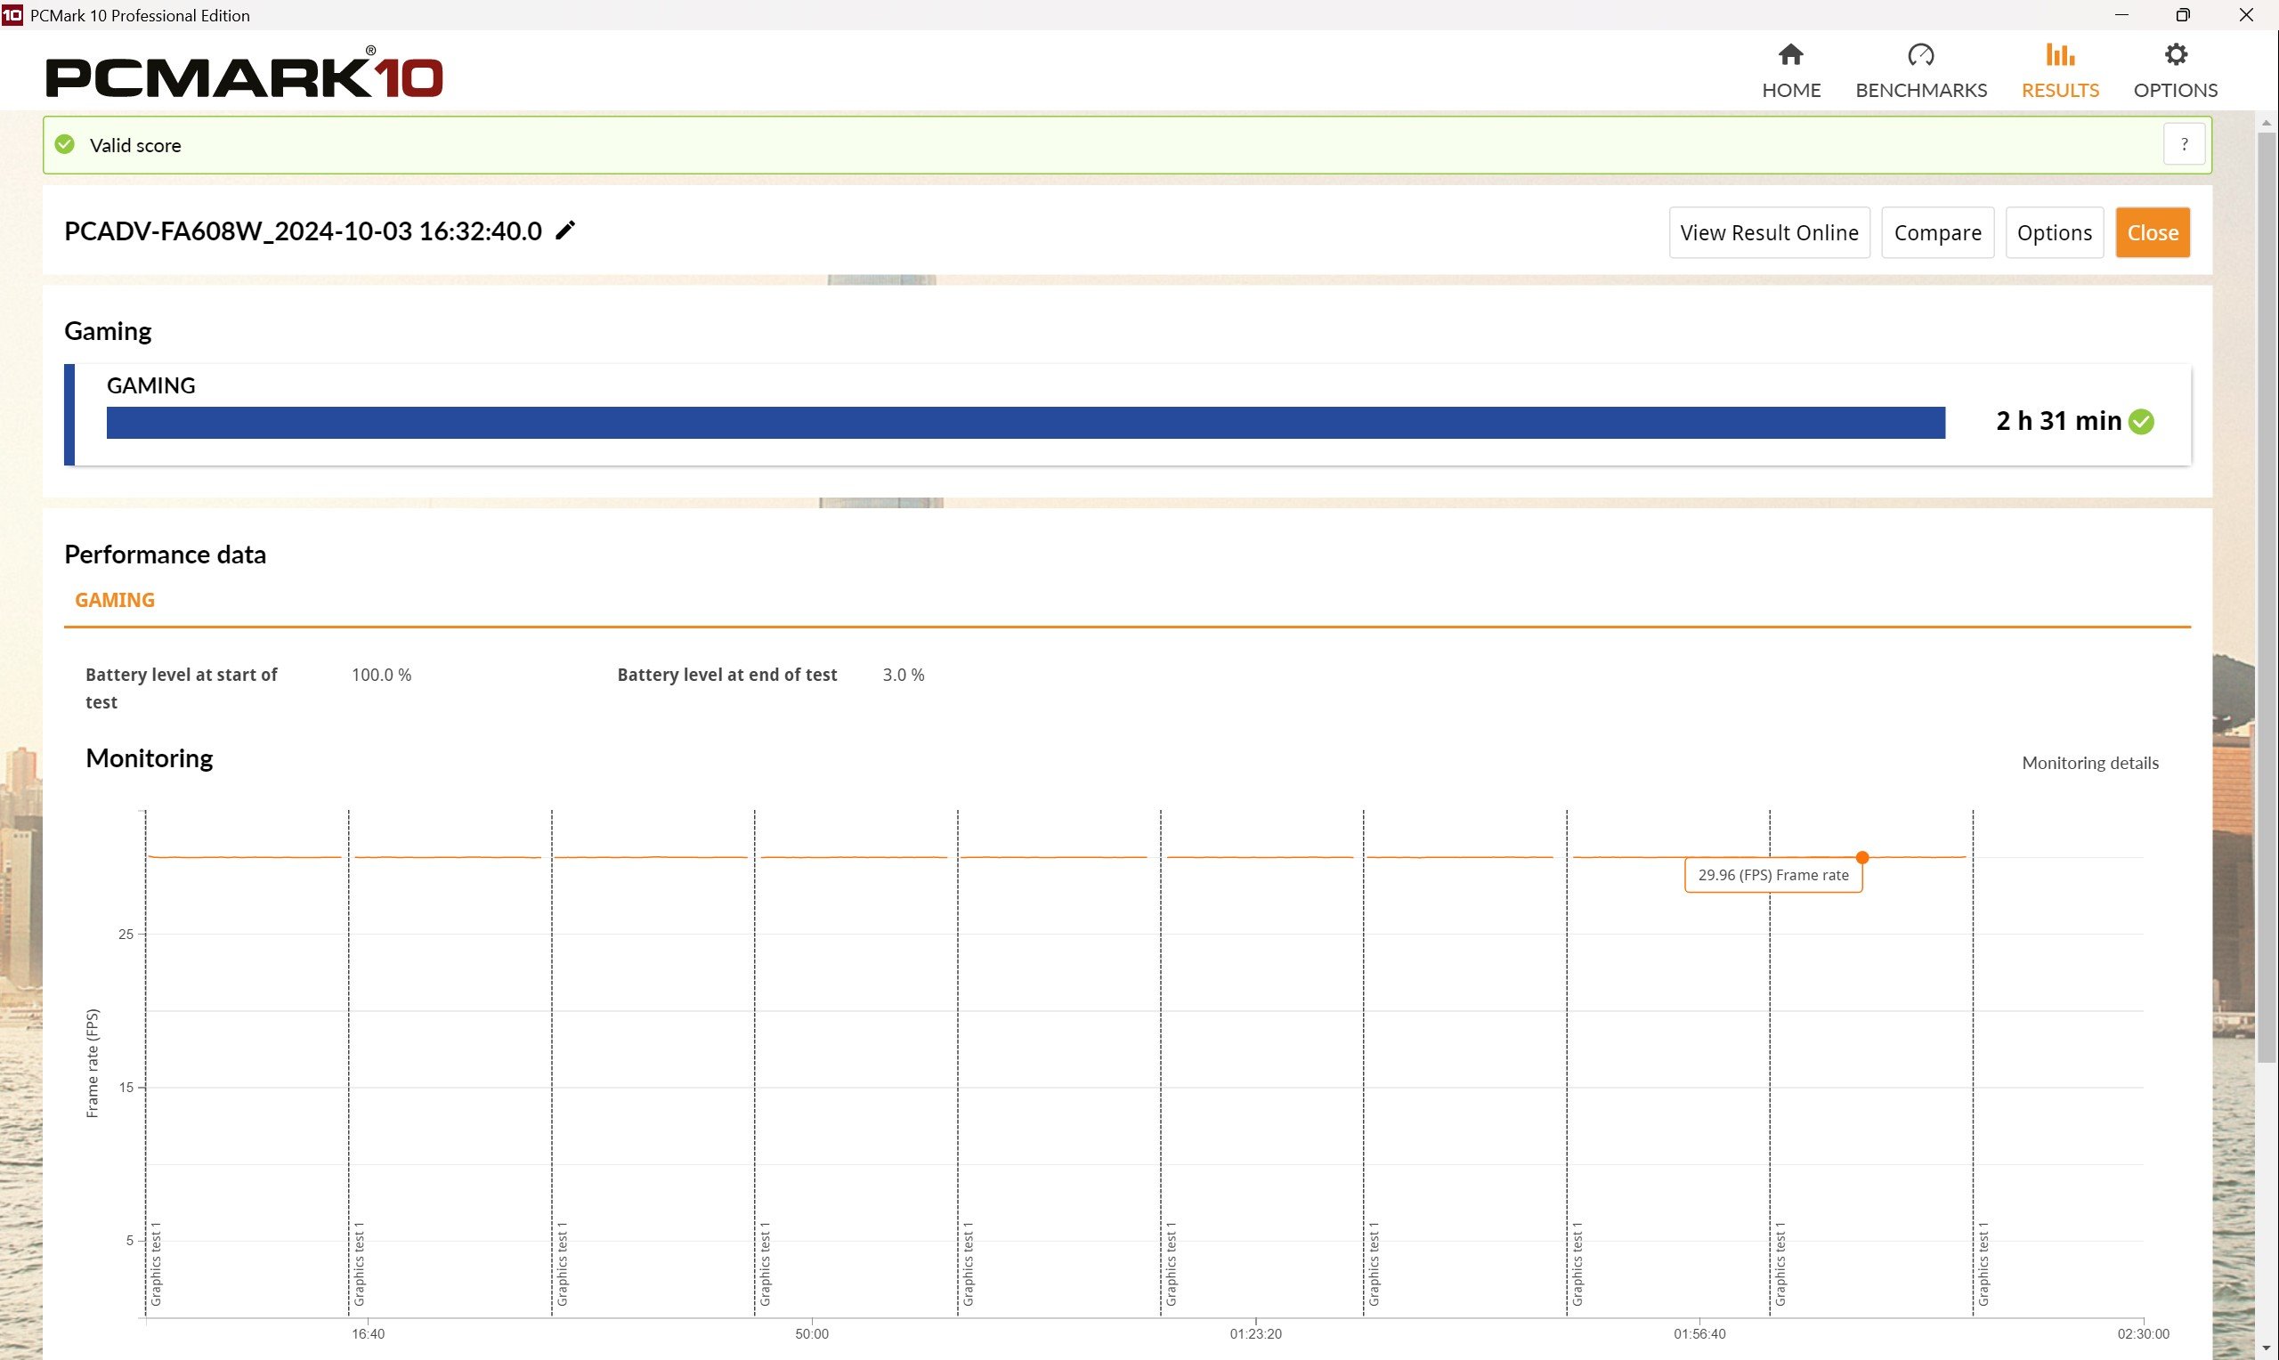Click the last Graphics test 1 marker line

[1973, 1063]
